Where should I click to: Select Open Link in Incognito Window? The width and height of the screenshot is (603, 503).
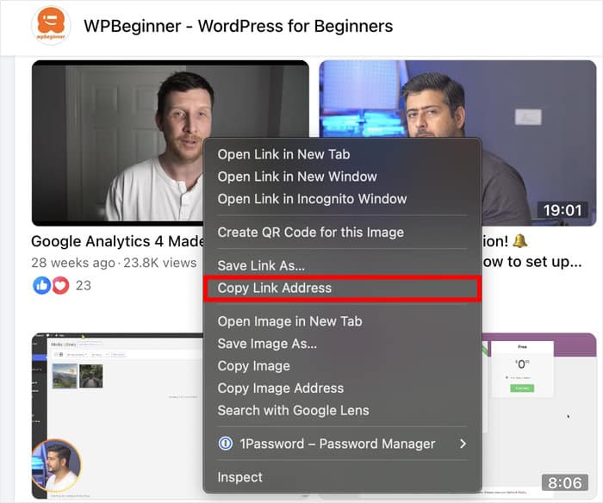(312, 199)
